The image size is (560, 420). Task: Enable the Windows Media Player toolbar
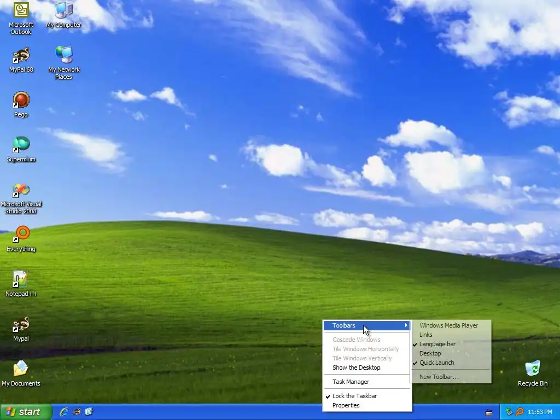coord(451,325)
